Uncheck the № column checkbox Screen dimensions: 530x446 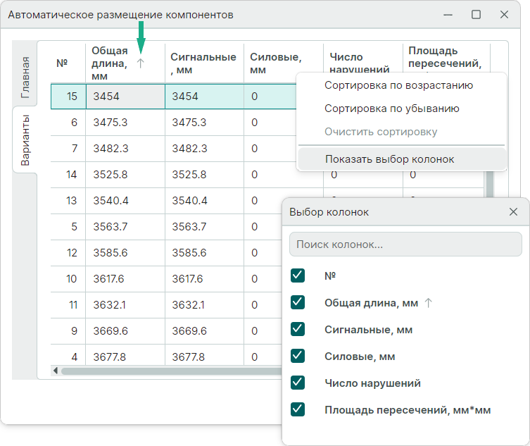click(298, 275)
